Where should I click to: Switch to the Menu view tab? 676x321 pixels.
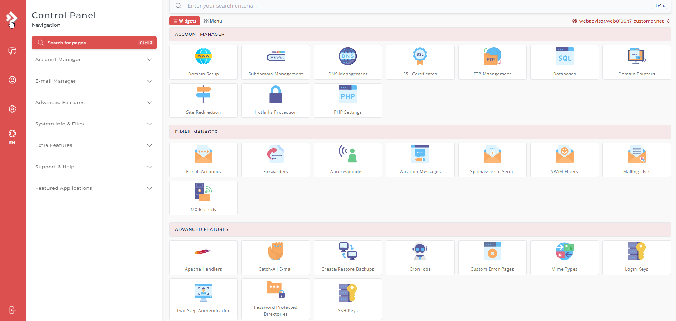coord(213,21)
